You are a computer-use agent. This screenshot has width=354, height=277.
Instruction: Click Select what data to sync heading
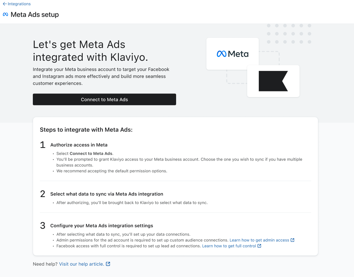tap(107, 194)
